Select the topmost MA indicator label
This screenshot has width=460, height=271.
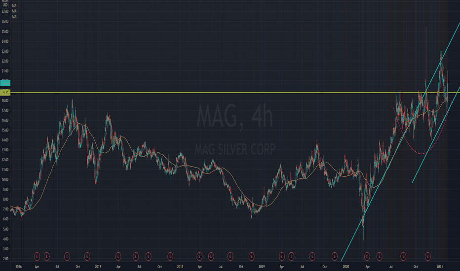(14, 5)
